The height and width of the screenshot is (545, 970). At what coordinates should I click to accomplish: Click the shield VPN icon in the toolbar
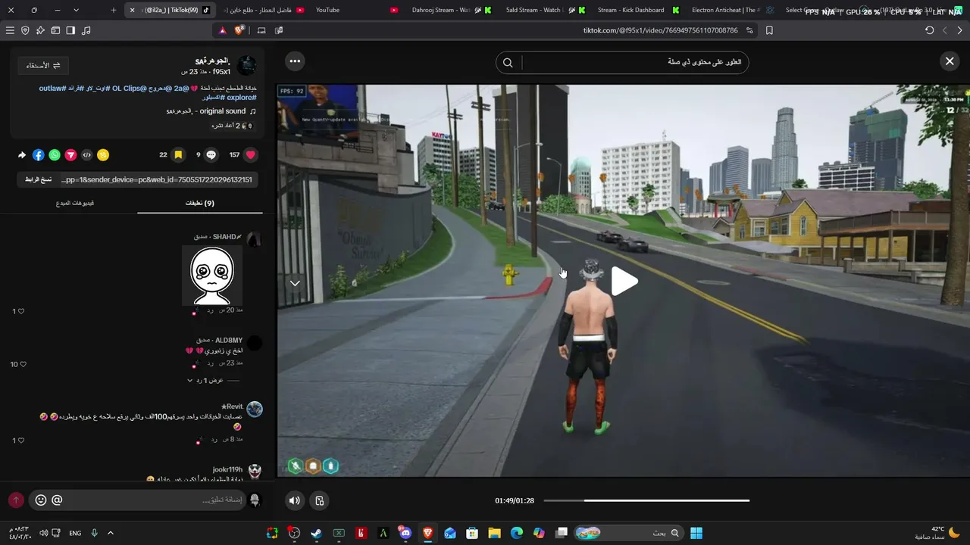pyautogui.click(x=25, y=30)
